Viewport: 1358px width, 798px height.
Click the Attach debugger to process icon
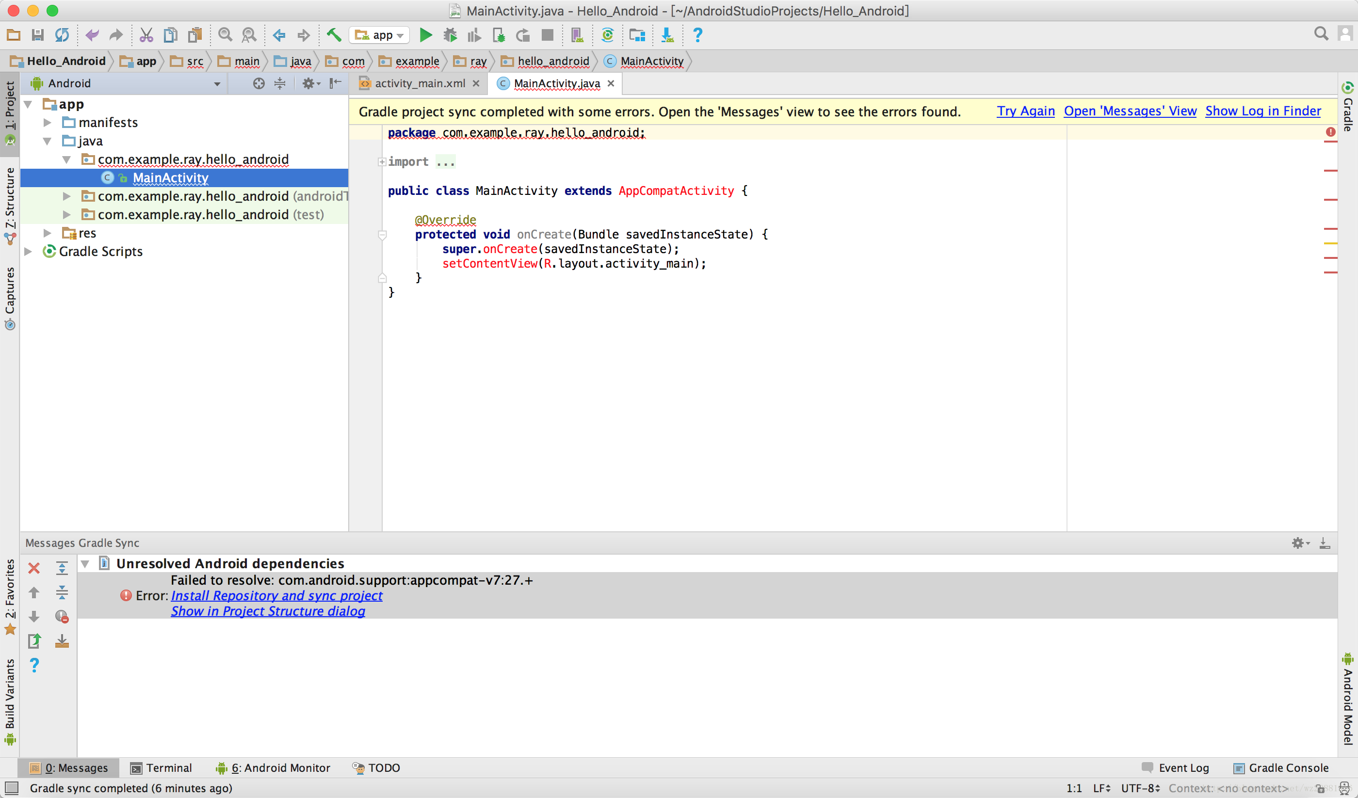(x=499, y=35)
